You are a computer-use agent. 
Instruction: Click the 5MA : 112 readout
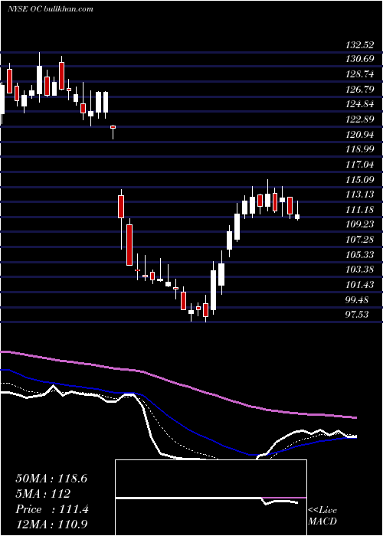click(43, 494)
